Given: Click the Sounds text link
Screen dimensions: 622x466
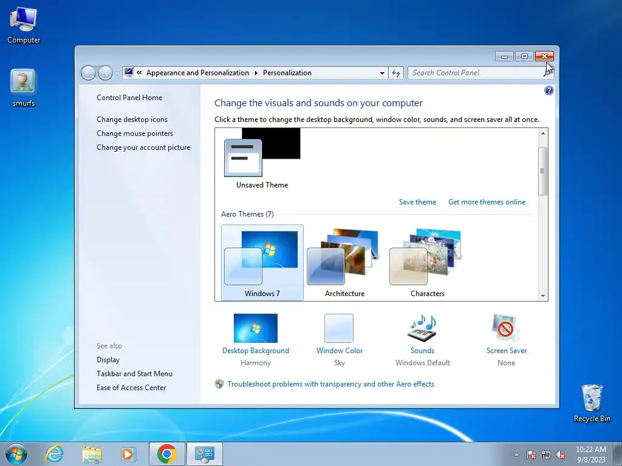Looking at the screenshot, I should coord(423,350).
